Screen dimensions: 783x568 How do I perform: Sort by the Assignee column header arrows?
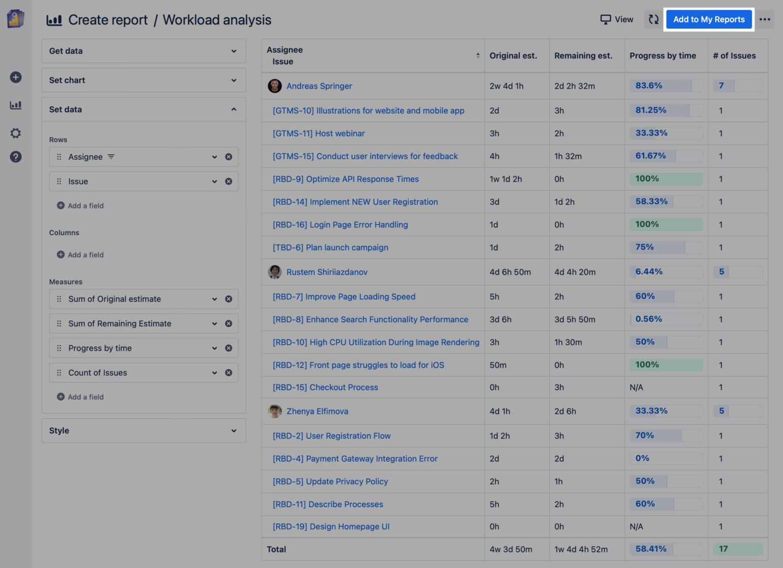[x=478, y=56]
